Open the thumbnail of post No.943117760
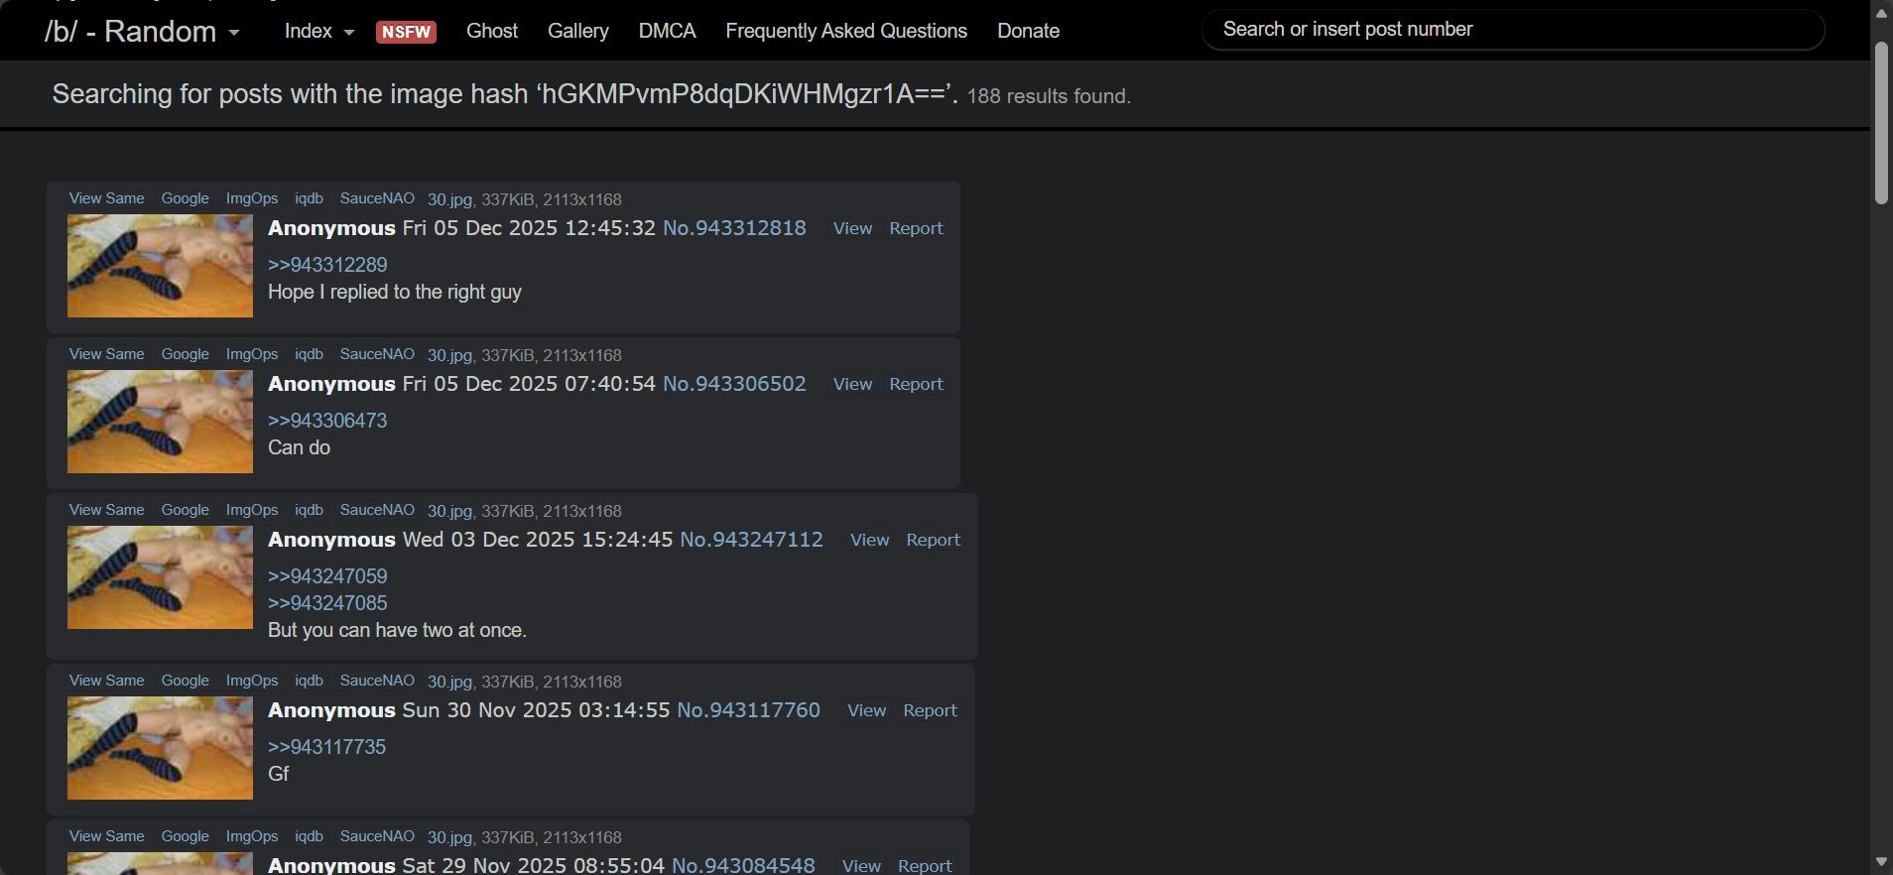 (x=160, y=748)
